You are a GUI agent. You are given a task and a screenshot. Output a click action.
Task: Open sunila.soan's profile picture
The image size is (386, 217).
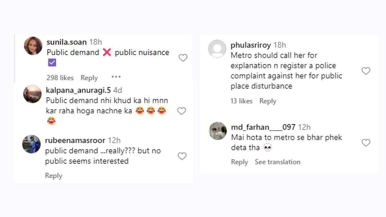tap(33, 46)
